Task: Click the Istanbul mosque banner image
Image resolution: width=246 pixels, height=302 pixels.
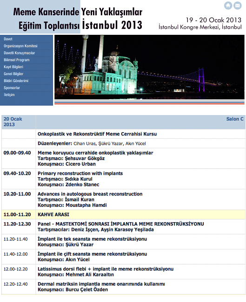Action: tap(149, 67)
